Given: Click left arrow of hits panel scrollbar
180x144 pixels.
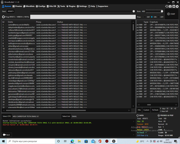Looking at the screenshot, I should pyautogui.click(x=139, y=105).
